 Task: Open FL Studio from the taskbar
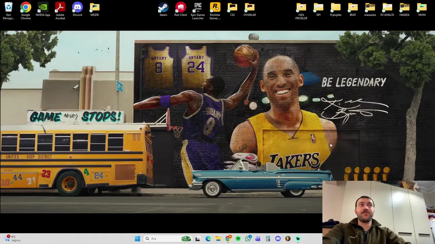pyautogui.click(x=288, y=239)
